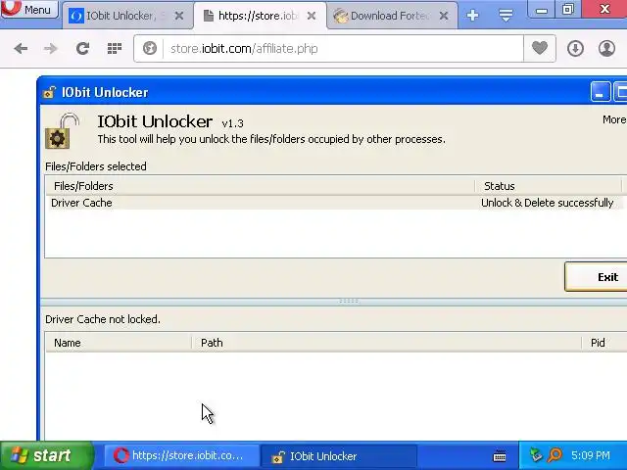Open the user account icon
This screenshot has height=470, width=627.
606,49
